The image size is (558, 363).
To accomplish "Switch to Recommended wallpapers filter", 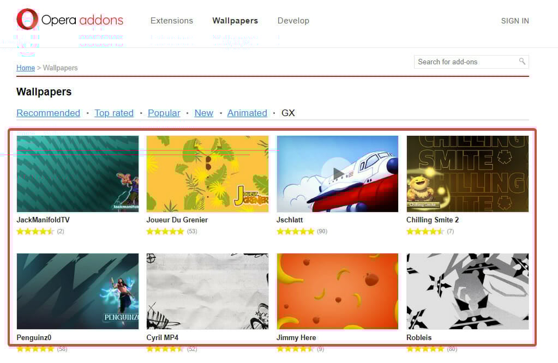I will (49, 113).
